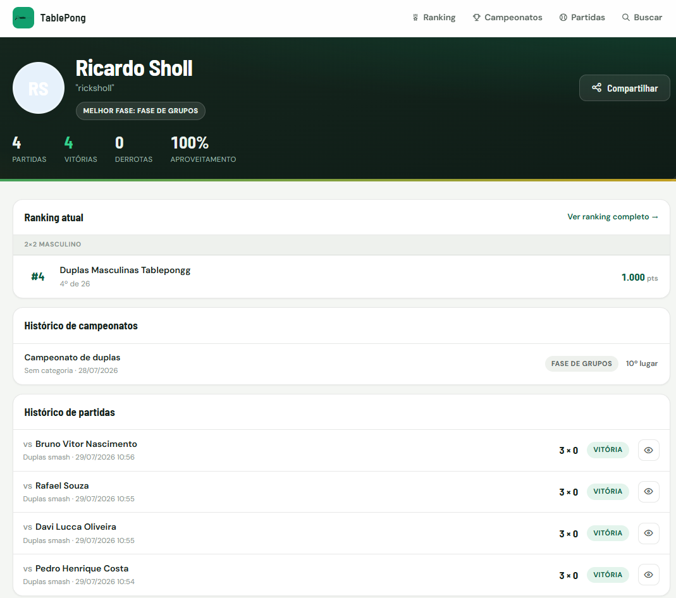Screen dimensions: 676x598
Task: Click the "10º lugar" placement text
Action: tap(642, 363)
